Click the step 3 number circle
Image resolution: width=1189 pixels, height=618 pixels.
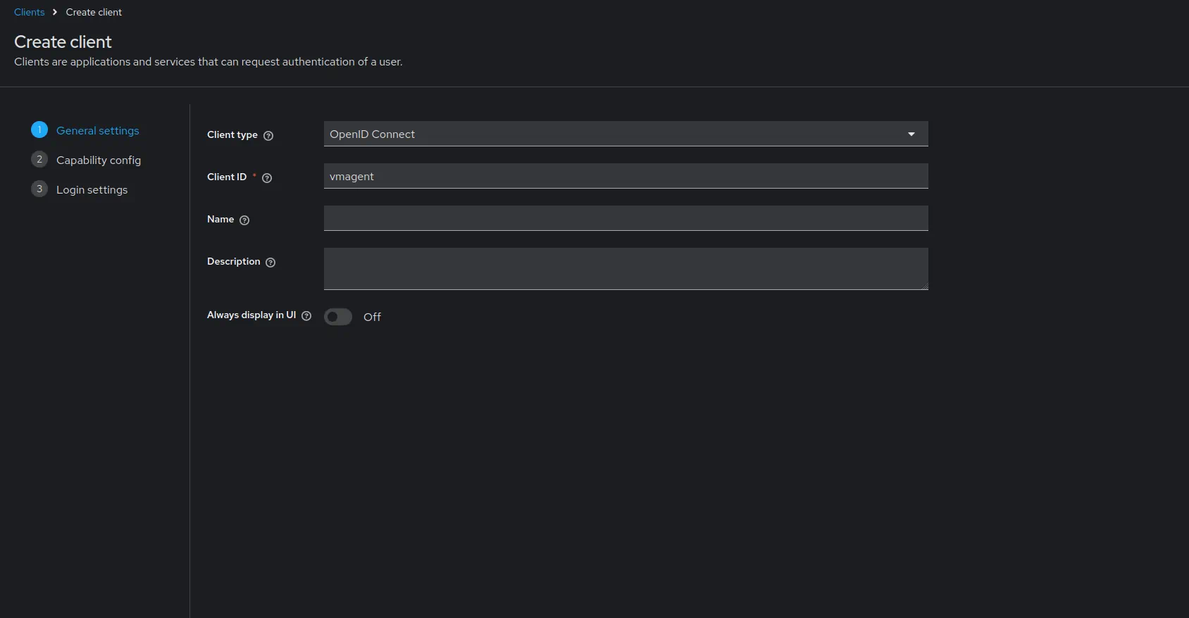(39, 189)
